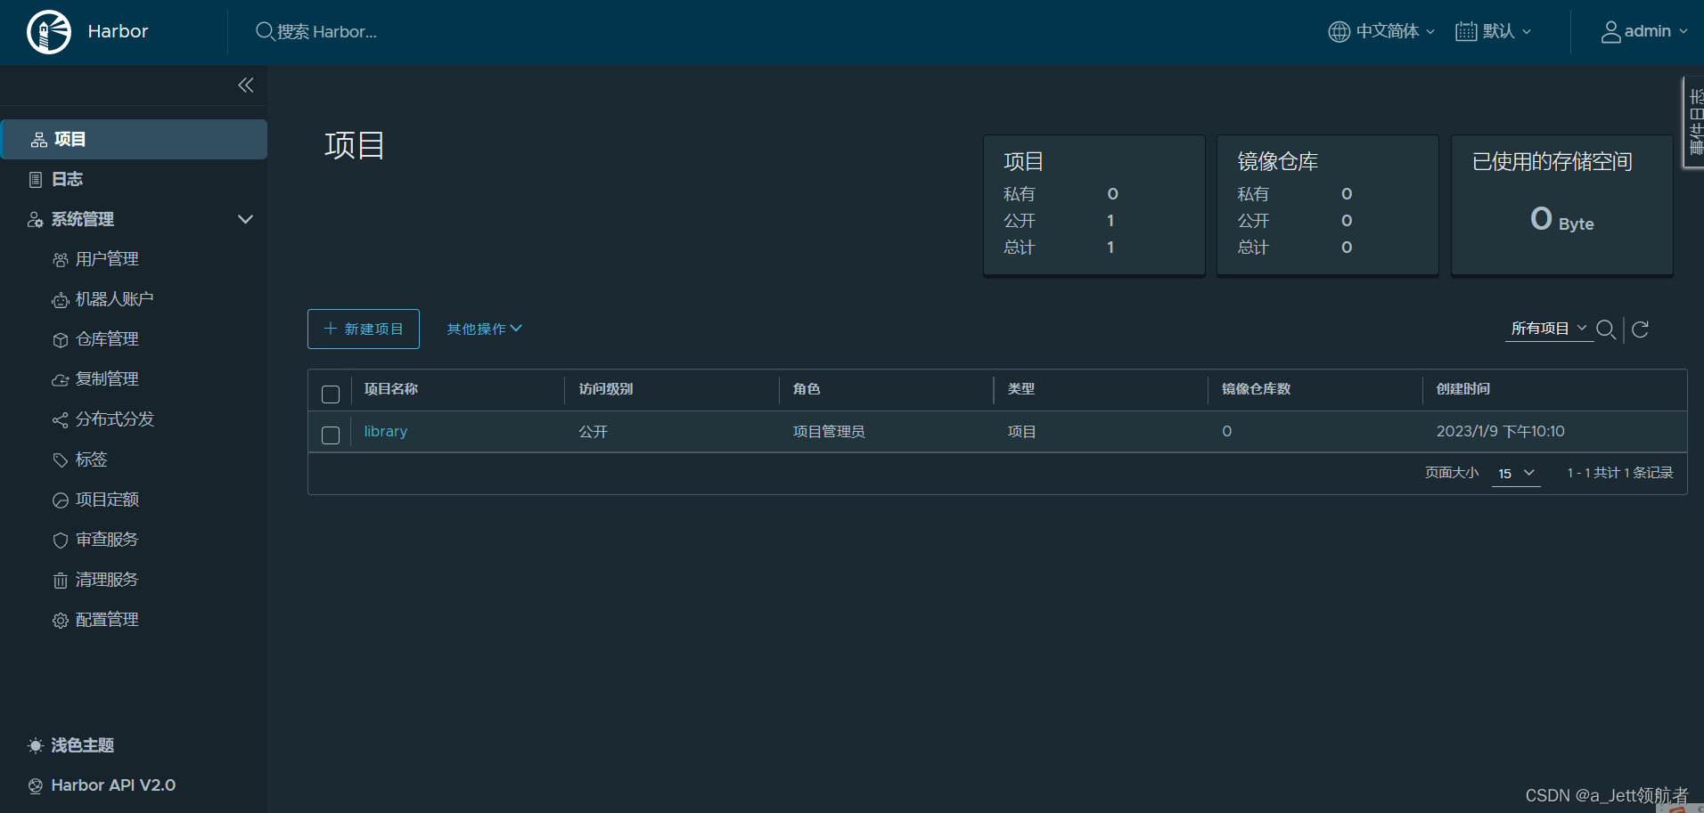1704x813 pixels.
Task: Open the 其他操作 actions dropdown
Action: (x=484, y=329)
